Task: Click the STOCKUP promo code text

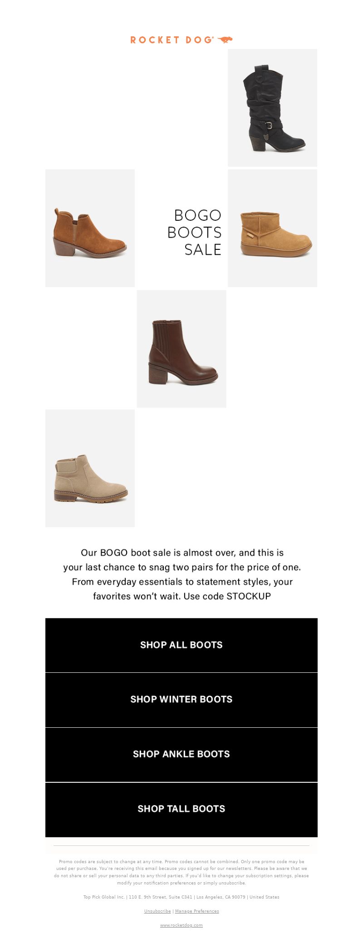Action: click(x=249, y=596)
